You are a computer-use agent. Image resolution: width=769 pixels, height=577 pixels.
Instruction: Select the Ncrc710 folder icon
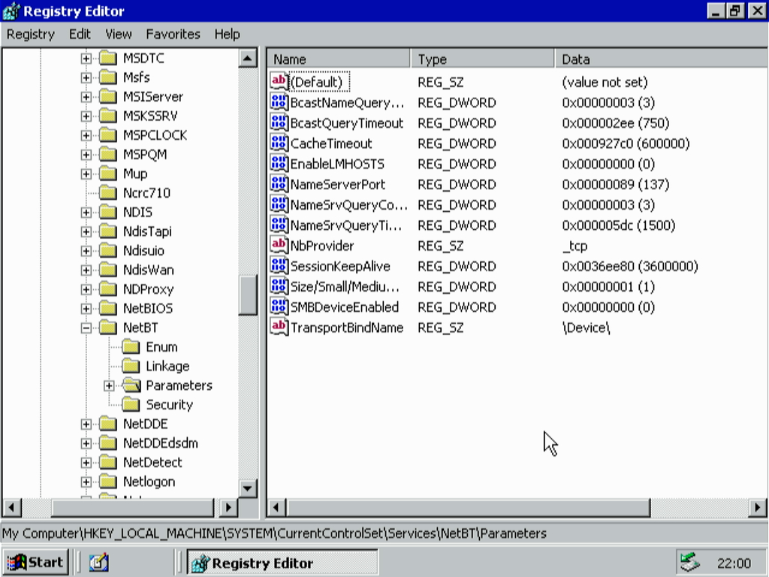pos(107,193)
